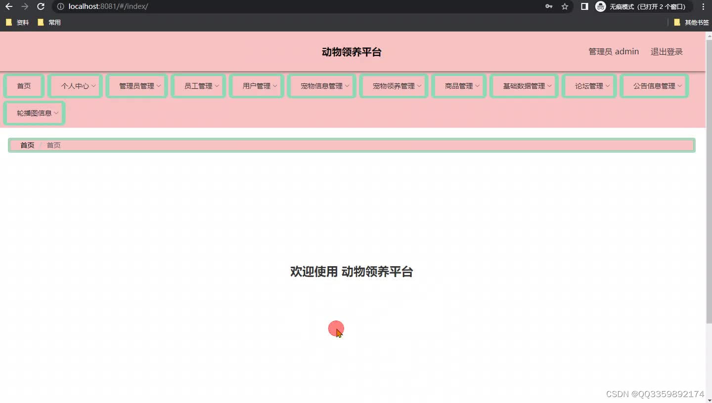The image size is (712, 403).
Task: Expand the 宠物信息管理 menu
Action: coord(322,86)
